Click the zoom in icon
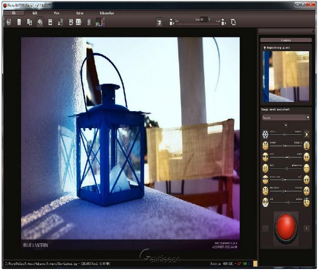 coord(223,22)
